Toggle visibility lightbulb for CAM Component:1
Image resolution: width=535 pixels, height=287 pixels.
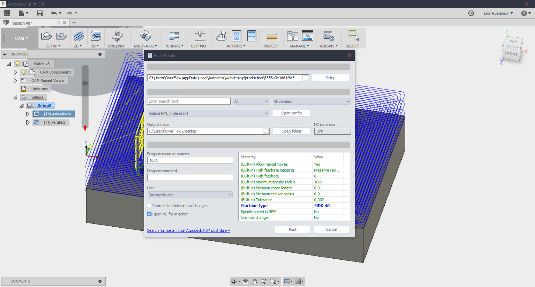coord(24,72)
